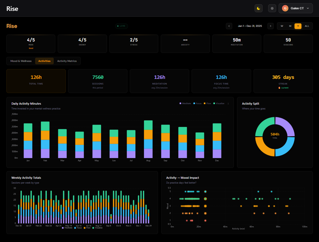Select the 126h Meditation card

tap(160, 81)
